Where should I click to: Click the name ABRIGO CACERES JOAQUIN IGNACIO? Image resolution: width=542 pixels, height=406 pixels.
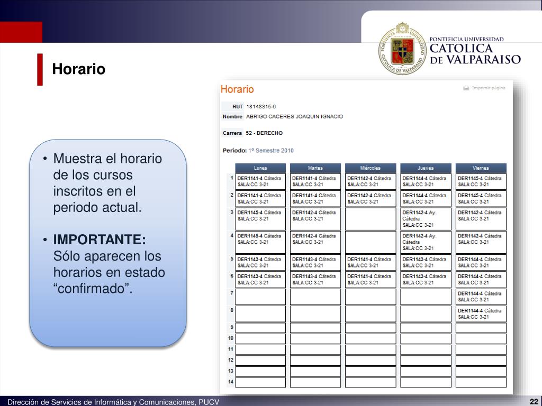click(x=294, y=117)
